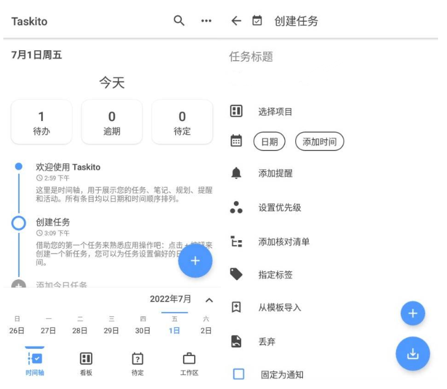The image size is (447, 389).
Task: Click 从模板导入 label
Action: [280, 308]
